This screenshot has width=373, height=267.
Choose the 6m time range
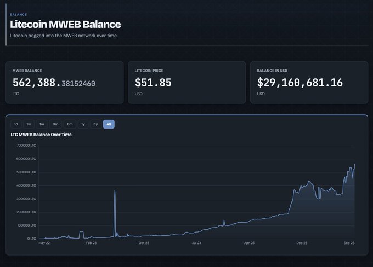tap(70, 124)
